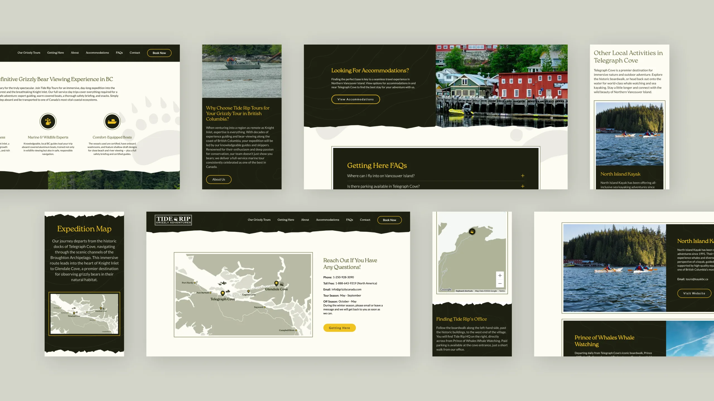Click the kayak photo above the North Island Kayak card title
Screen dimensions: 714x401
(629, 134)
